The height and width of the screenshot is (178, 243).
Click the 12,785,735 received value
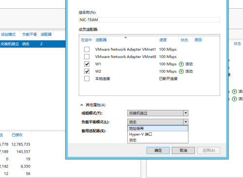coord(21,144)
